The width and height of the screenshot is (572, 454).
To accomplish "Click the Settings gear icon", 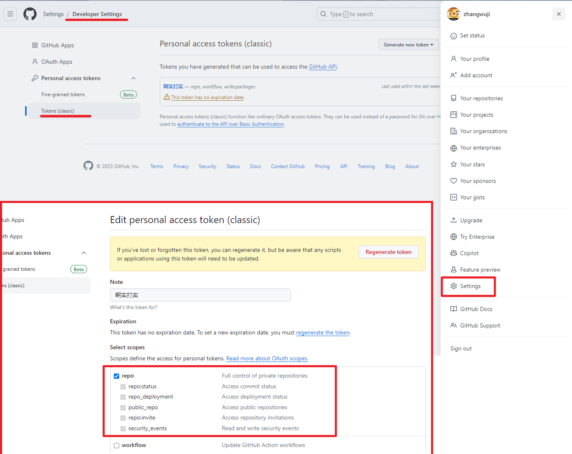I will coord(454,286).
